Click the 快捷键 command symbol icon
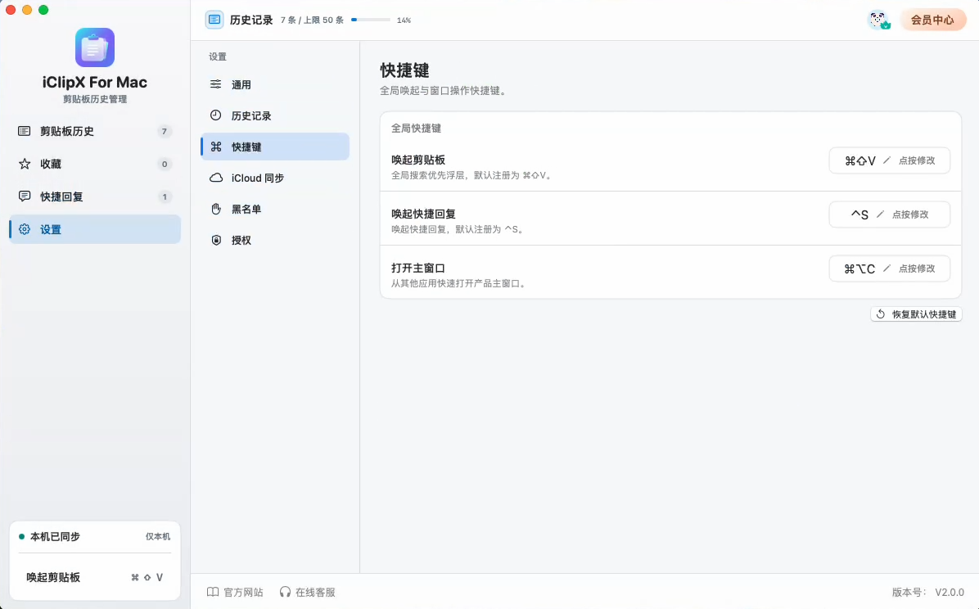979x609 pixels. 216,147
